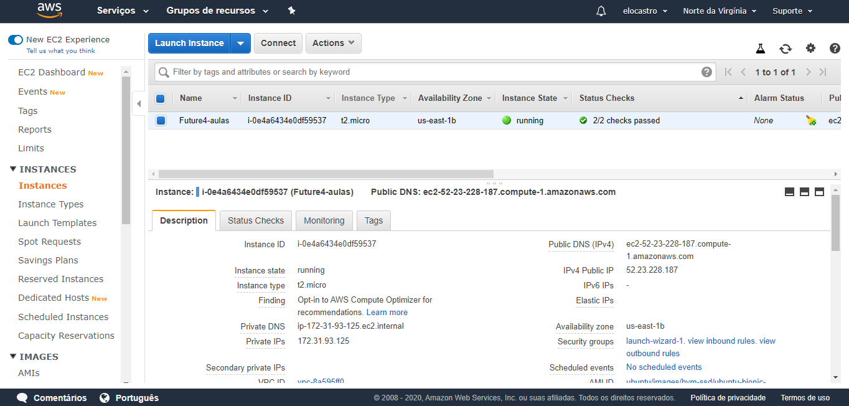Screen dimensions: 849x406
Task: Open the notifications bell
Action: 601,11
